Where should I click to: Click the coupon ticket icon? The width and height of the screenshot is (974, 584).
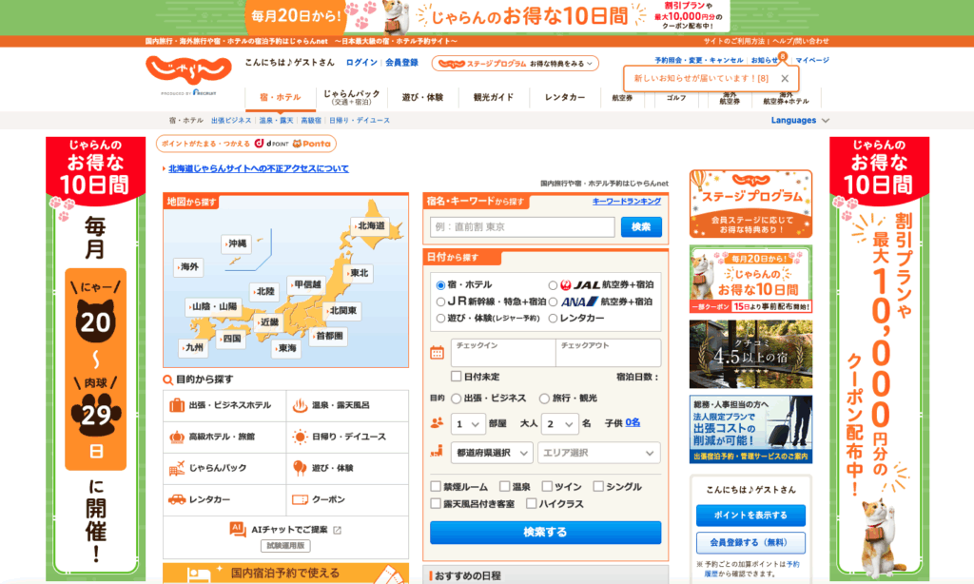pos(300,499)
